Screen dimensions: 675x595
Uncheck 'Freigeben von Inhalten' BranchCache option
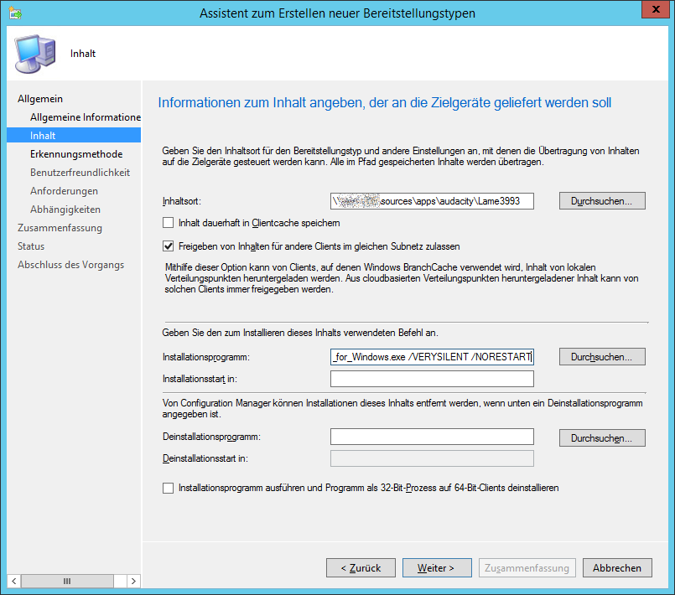(x=169, y=246)
